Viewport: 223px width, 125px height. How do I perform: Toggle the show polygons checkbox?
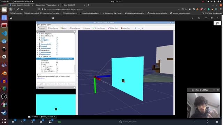57,69
